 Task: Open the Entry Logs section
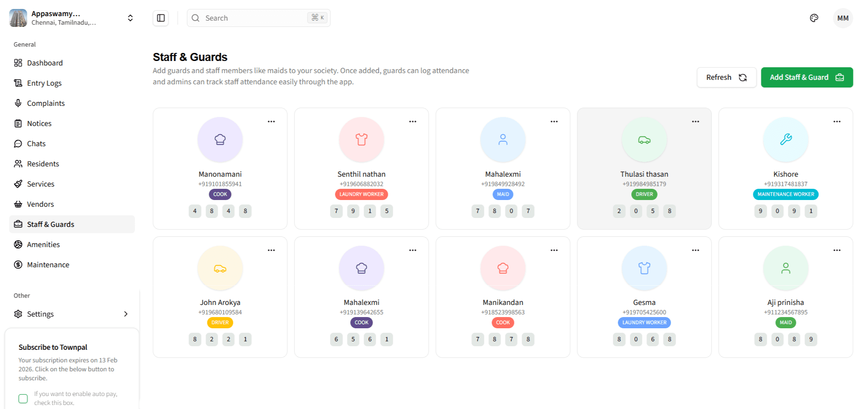44,83
